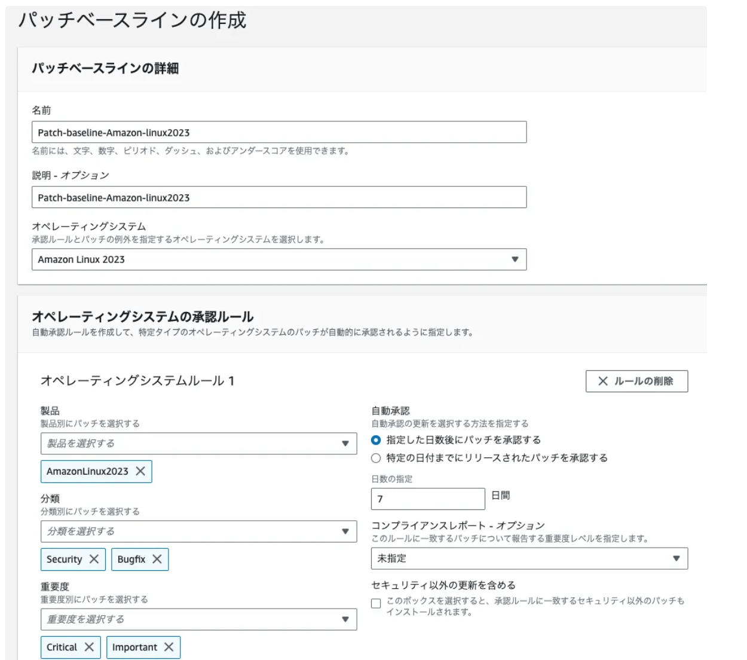Open the 重要度を選択する dropdown

point(198,619)
